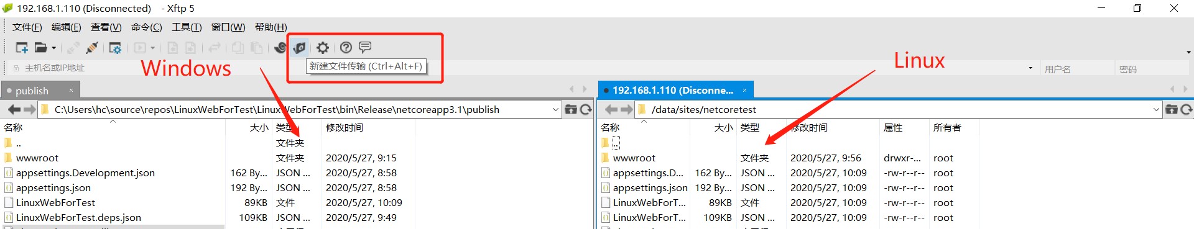This screenshot has width=1194, height=229.
Task: Click the Disconnect plug icon
Action: (x=92, y=48)
